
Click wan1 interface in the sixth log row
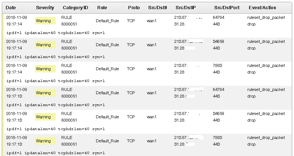(x=152, y=141)
